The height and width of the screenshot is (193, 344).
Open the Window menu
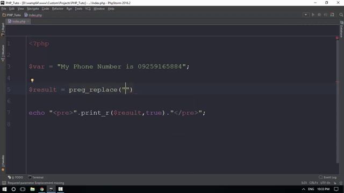[99, 9]
